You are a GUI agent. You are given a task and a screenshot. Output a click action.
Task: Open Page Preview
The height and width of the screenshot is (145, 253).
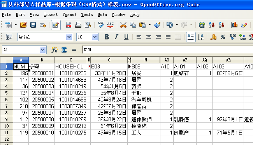point(88,25)
